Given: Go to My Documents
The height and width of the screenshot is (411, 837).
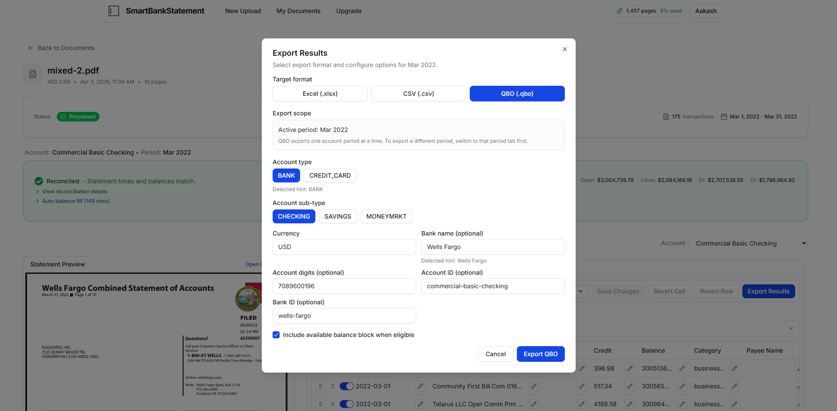Looking at the screenshot, I should click(298, 11).
